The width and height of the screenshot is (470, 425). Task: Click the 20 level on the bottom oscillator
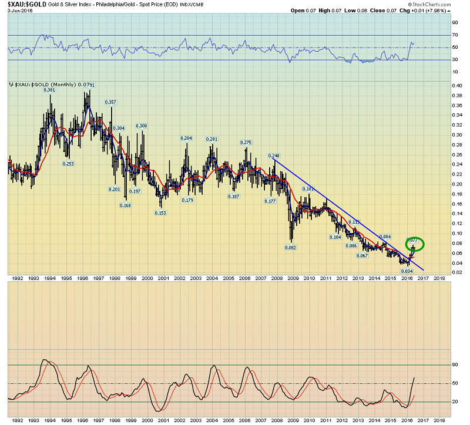(x=455, y=402)
